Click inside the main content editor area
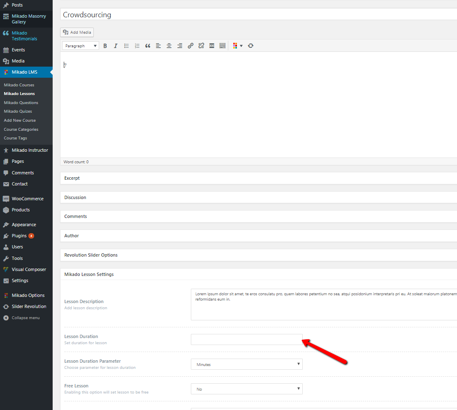The width and height of the screenshot is (457, 410). 258,105
